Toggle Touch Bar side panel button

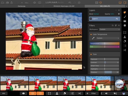coord(40,93)
